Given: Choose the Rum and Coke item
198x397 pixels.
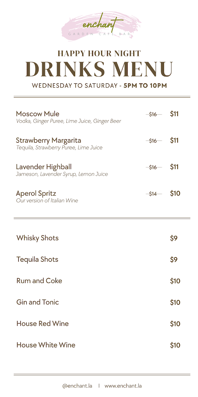Looking at the screenshot, I should click(39, 281).
